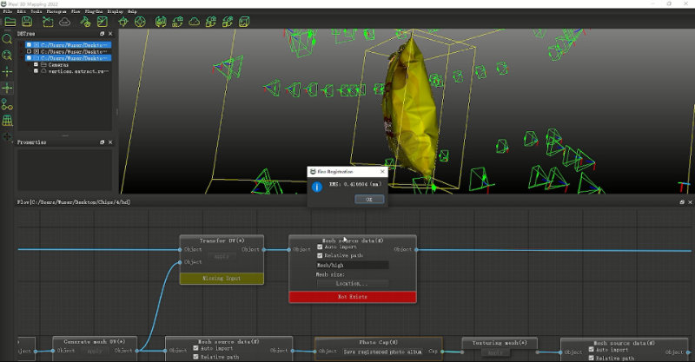This screenshot has height=362, width=695.
Task: Open the Edit menu
Action: (x=21, y=11)
